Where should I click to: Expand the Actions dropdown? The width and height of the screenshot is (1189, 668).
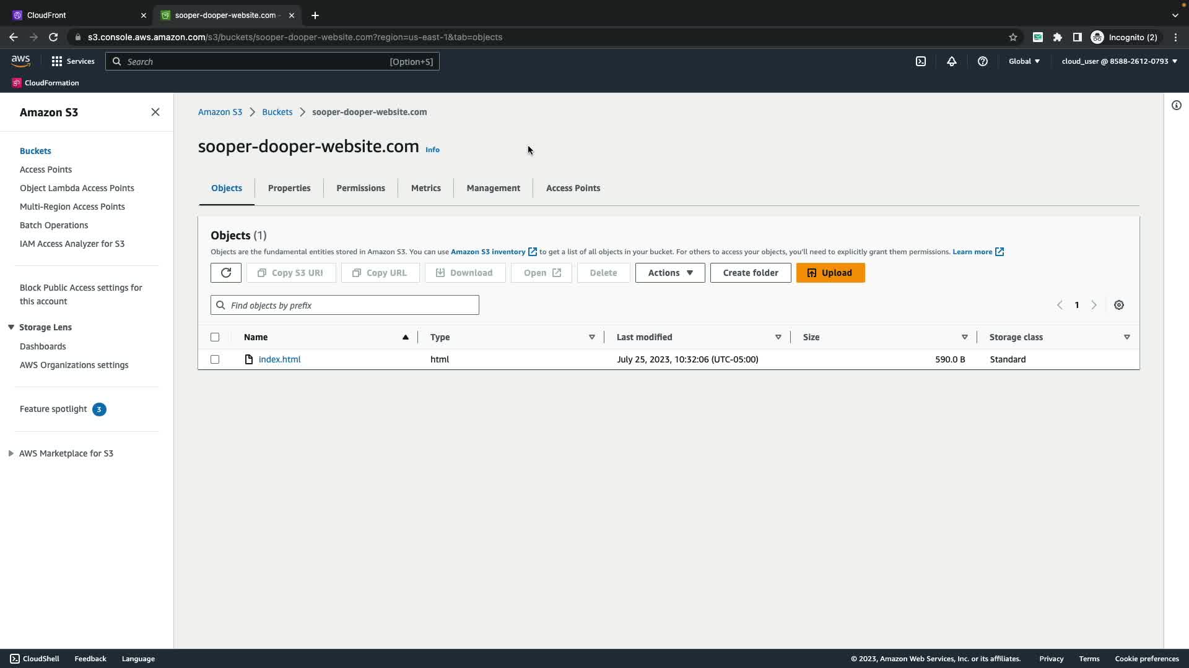coord(670,273)
